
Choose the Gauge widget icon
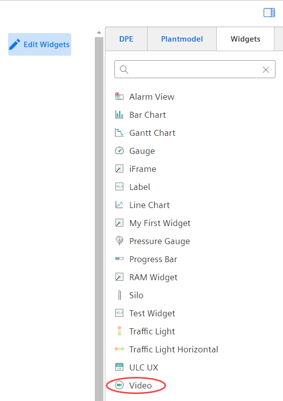click(119, 151)
